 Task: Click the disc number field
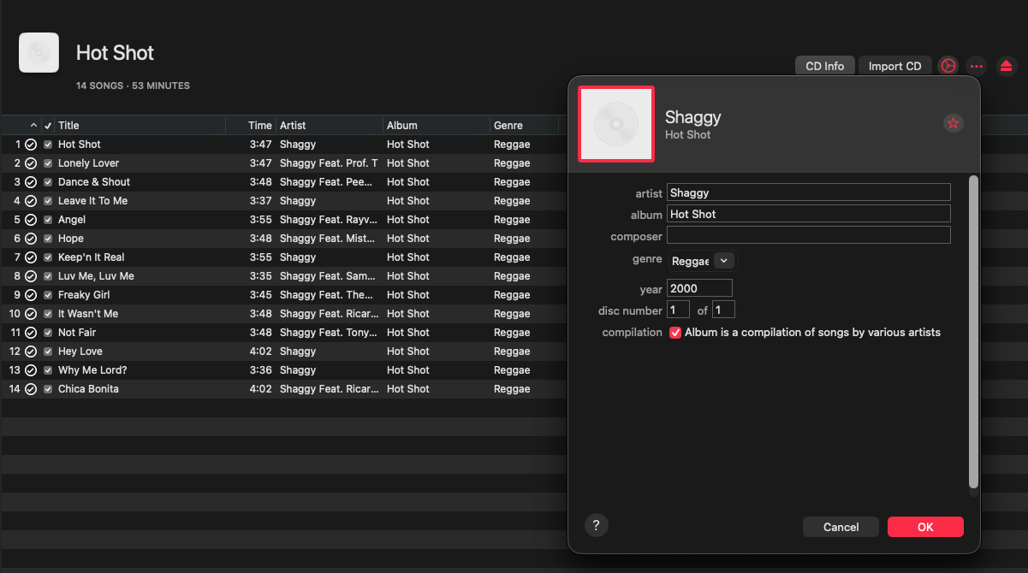click(x=678, y=310)
